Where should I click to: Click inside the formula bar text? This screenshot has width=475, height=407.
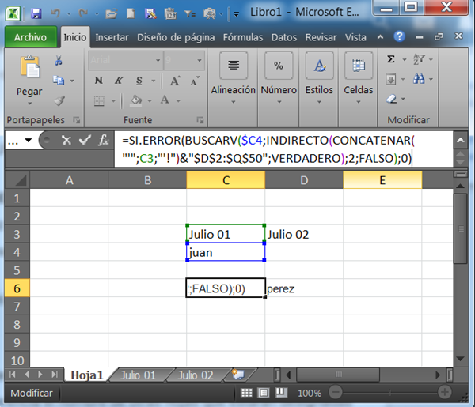pyautogui.click(x=283, y=149)
